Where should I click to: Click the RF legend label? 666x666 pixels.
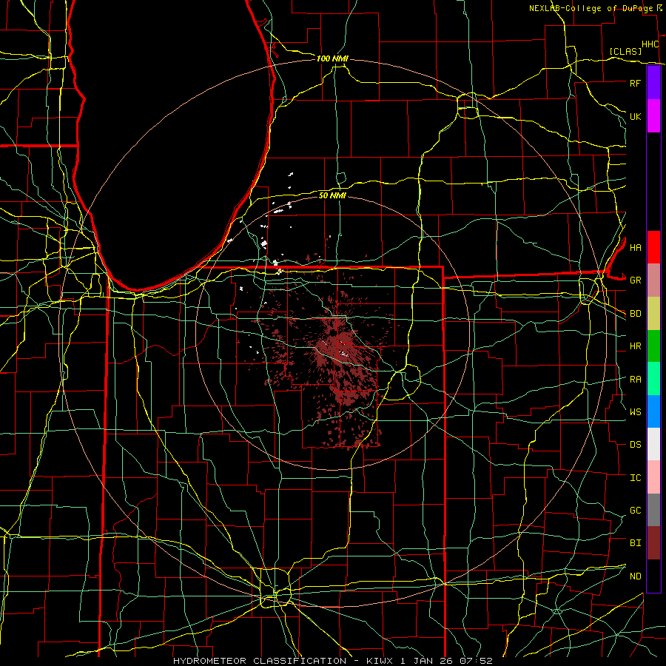(x=635, y=83)
